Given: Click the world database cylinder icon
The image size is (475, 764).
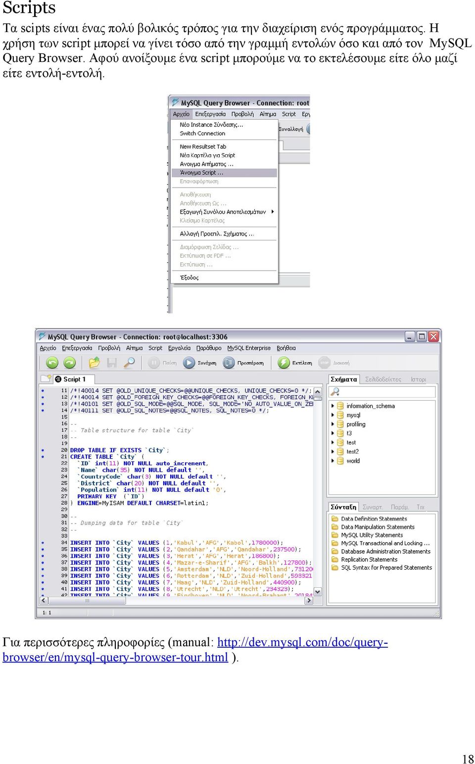Looking at the screenshot, I should (x=340, y=461).
